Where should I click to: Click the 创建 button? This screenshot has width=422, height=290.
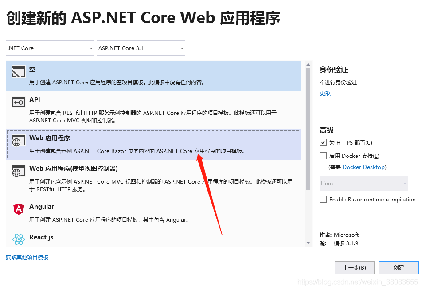point(399,268)
